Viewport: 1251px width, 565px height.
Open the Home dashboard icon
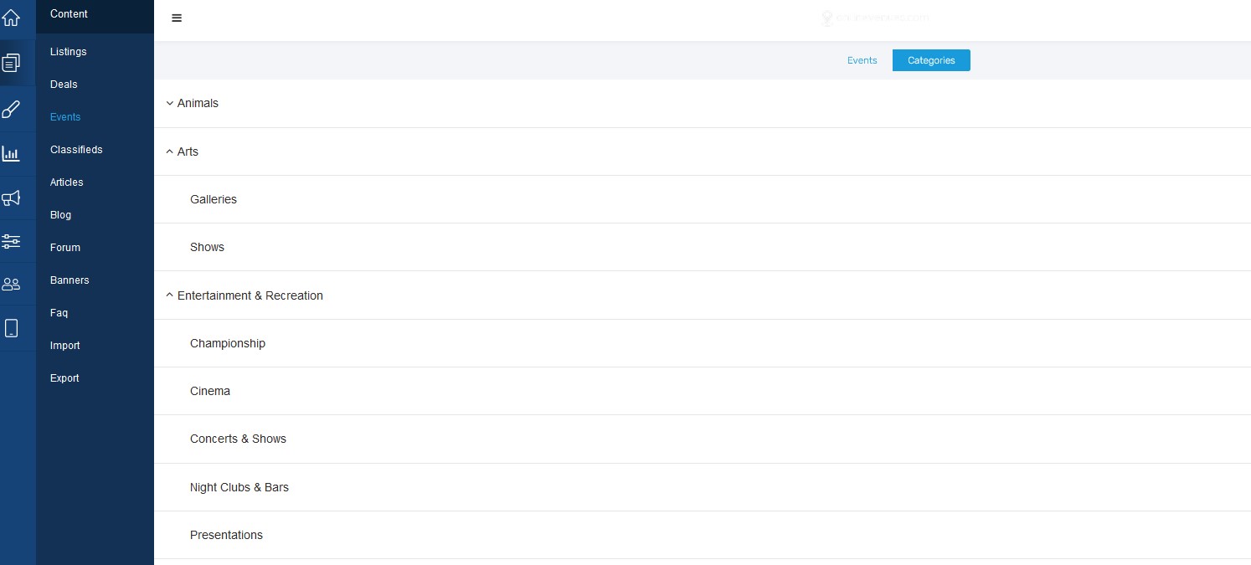click(x=11, y=17)
